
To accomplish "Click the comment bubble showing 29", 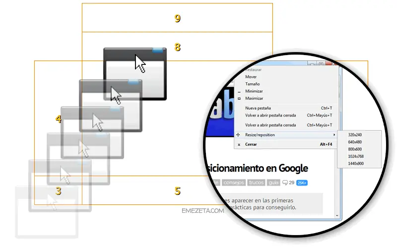I will (x=288, y=183).
